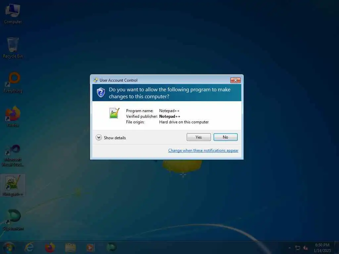Viewport: 339px width, 254px height.
Task: Open Firefox from the taskbar
Action: (50, 247)
